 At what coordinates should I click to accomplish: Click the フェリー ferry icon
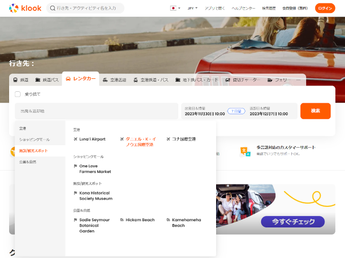(270, 80)
